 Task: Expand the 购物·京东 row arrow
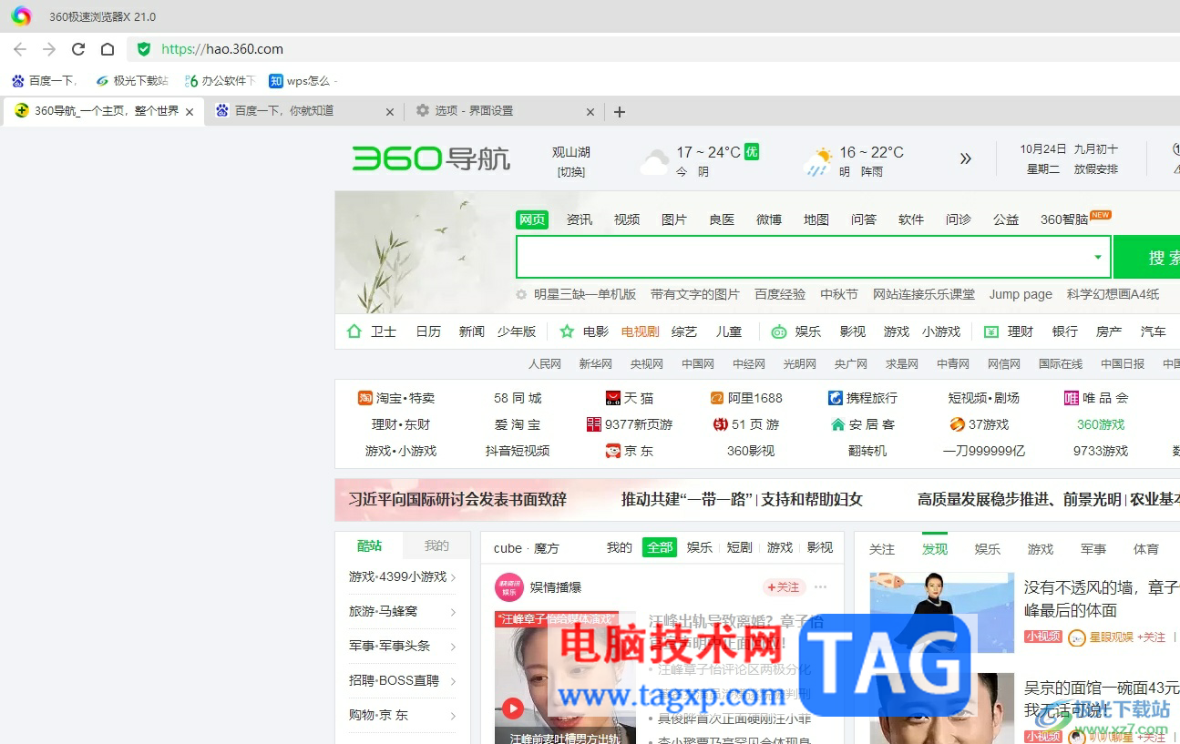[x=453, y=716]
